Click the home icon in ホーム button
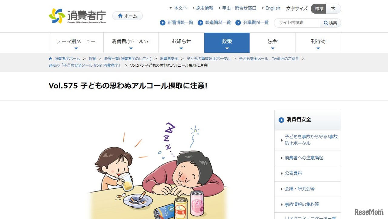The image size is (388, 219). (x=120, y=16)
